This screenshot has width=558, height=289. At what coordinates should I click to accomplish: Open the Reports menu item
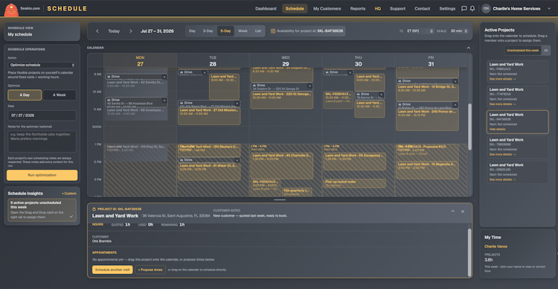coord(358,8)
